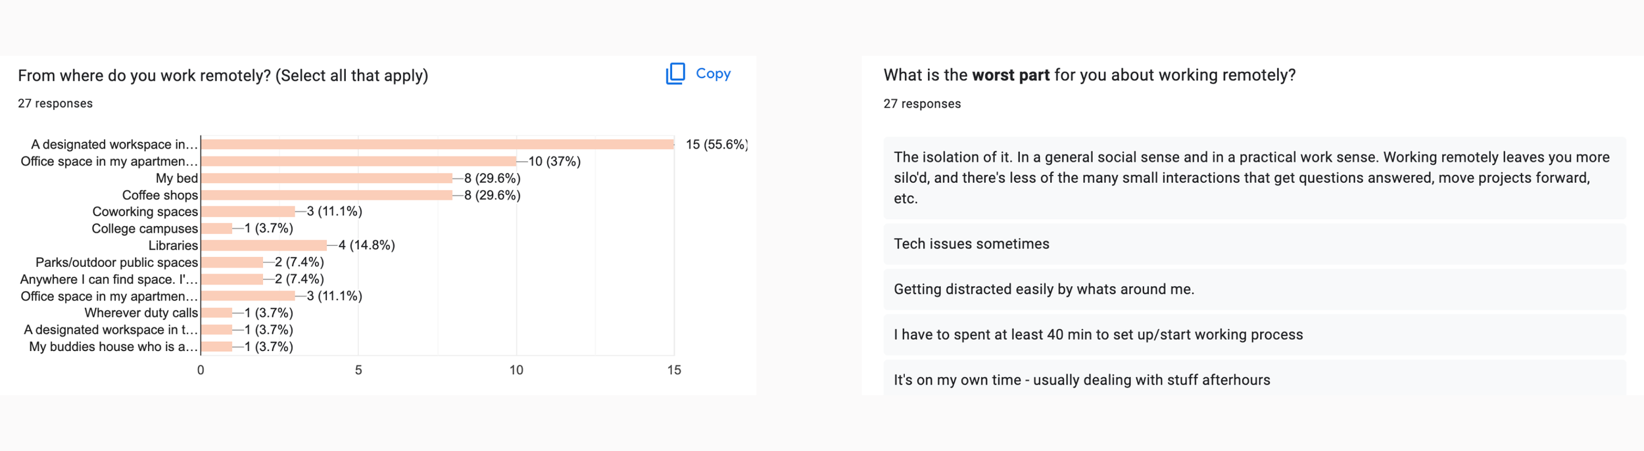Click the "College campuses" axis label
This screenshot has height=451, width=1644.
[145, 229]
